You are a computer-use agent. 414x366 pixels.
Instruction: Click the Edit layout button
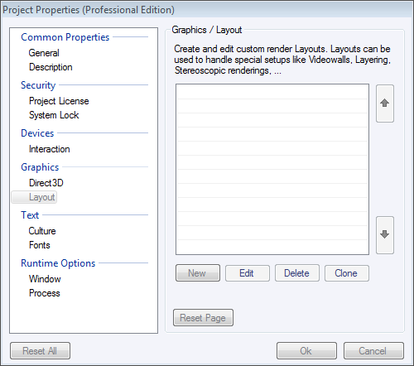coord(248,273)
